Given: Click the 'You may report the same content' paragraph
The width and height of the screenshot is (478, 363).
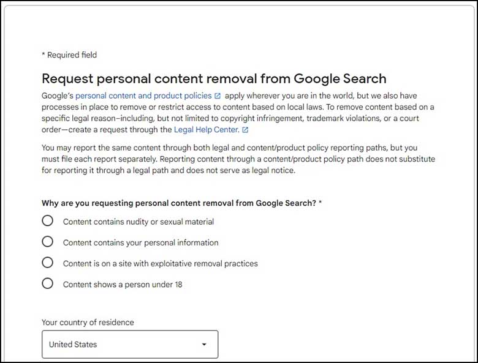Looking at the screenshot, I should point(238,159).
